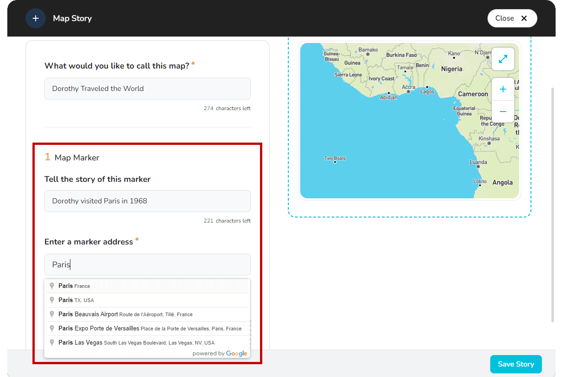Click the Nigeria label on the map
The width and height of the screenshot is (562, 377).
451,69
